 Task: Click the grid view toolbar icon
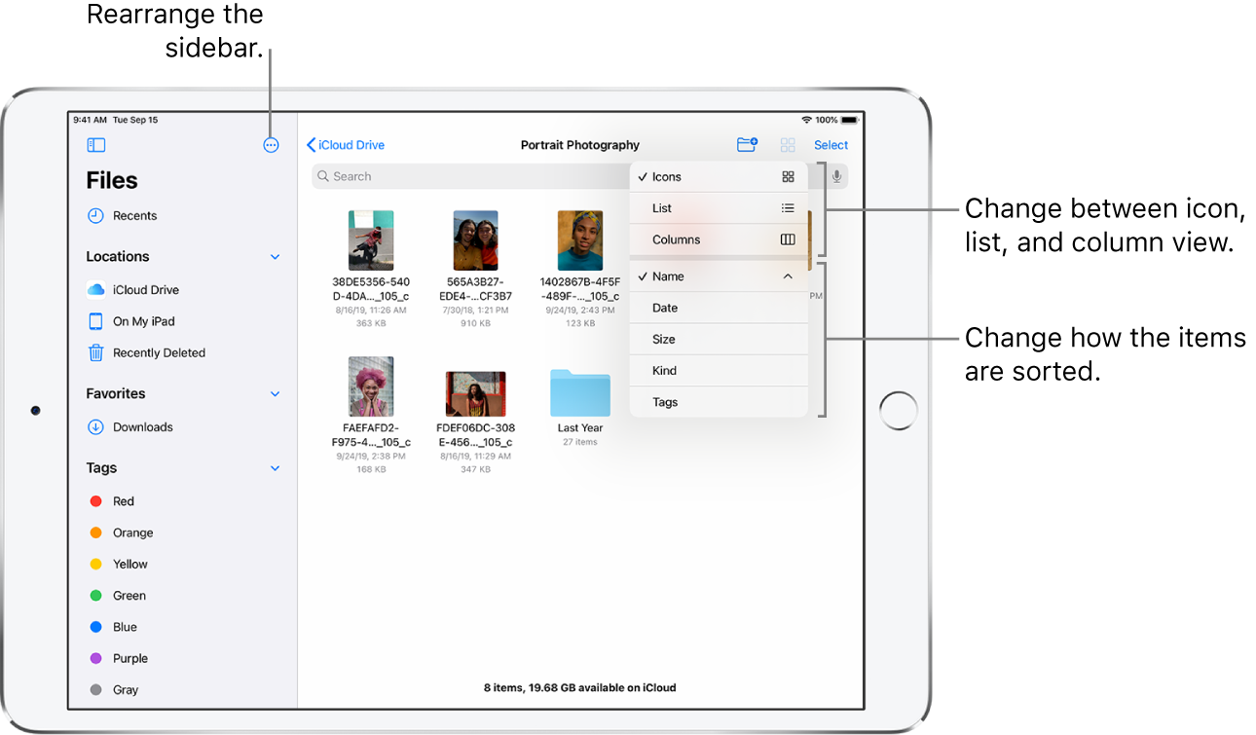(x=788, y=145)
